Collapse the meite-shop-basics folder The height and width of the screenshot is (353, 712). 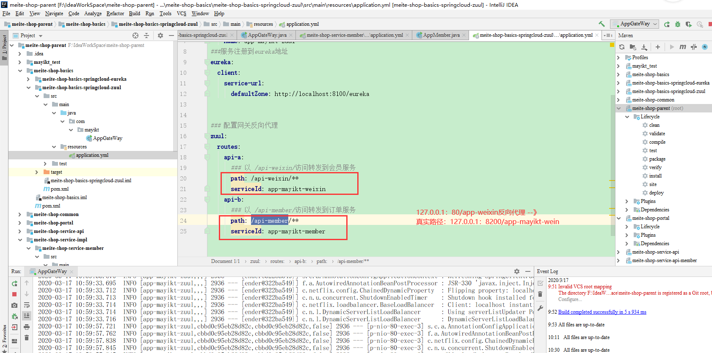20,71
